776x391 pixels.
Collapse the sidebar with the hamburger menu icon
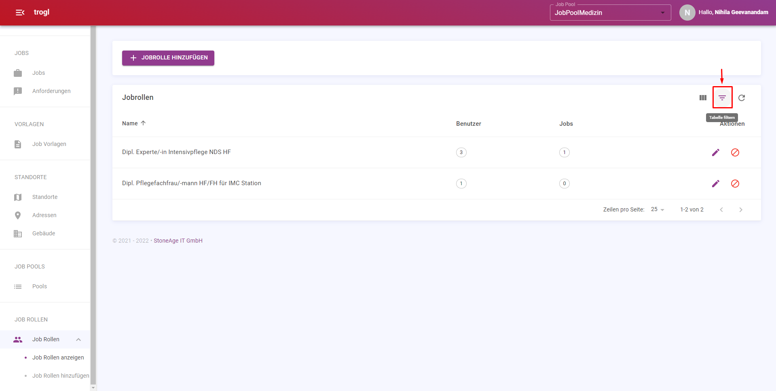click(20, 13)
